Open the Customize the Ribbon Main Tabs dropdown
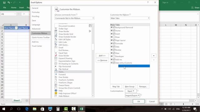Screen dimensions: 200x112 click(x=130, y=18)
